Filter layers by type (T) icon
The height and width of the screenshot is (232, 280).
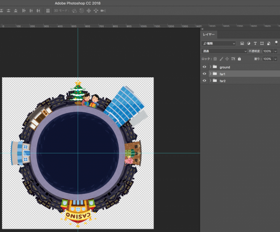pos(255,43)
